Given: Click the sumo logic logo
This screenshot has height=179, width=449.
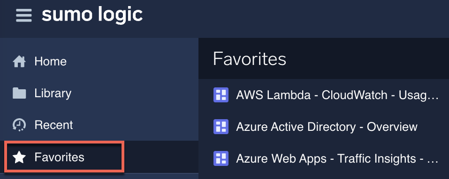Looking at the screenshot, I should pos(92,15).
